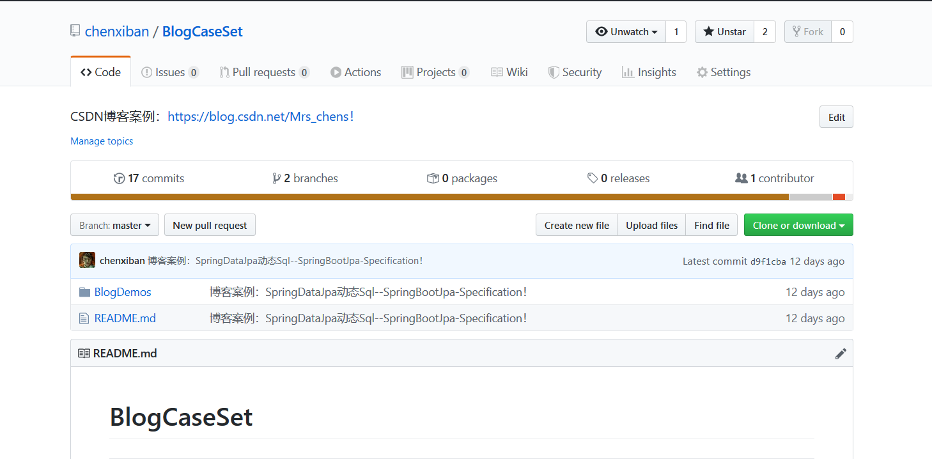
Task: Click the language breakdown color bar
Action: [462, 197]
